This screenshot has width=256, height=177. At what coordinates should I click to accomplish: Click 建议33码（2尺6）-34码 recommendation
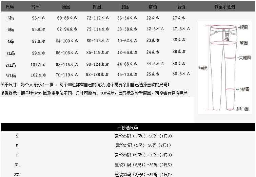143,175
